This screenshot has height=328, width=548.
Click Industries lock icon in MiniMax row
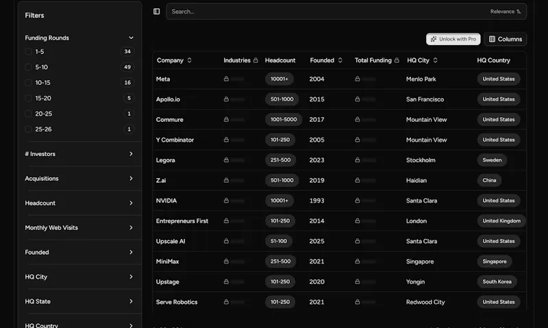[x=226, y=262]
